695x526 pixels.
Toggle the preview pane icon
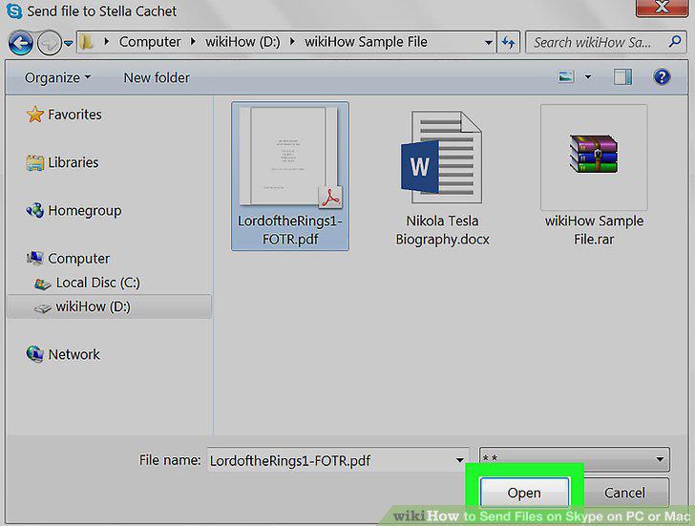click(622, 77)
